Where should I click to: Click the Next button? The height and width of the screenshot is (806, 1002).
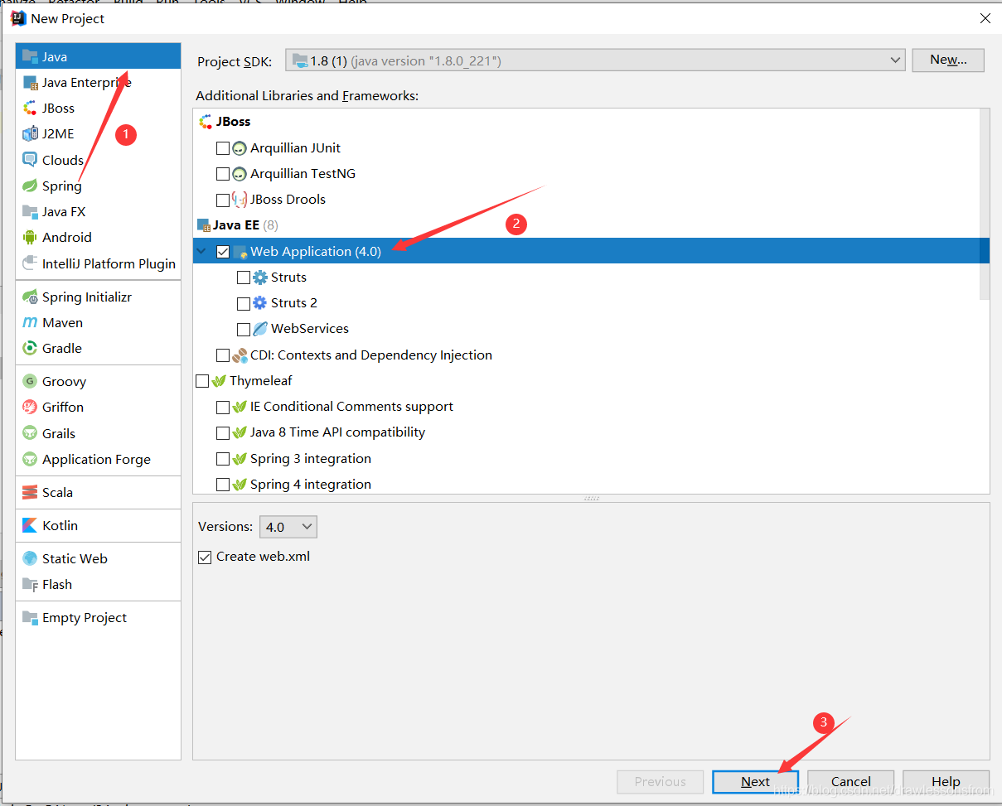click(755, 781)
